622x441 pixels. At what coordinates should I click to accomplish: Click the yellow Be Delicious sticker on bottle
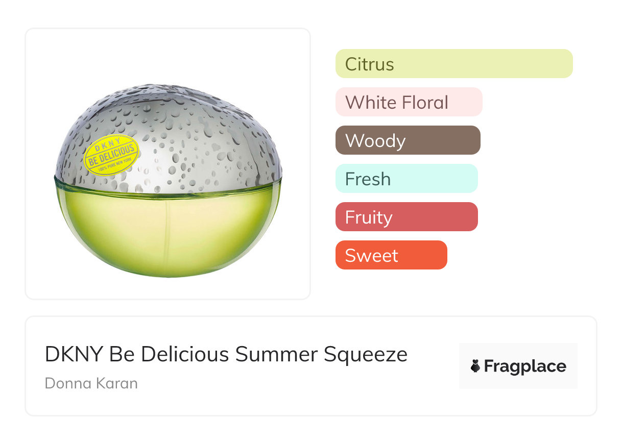[112, 153]
